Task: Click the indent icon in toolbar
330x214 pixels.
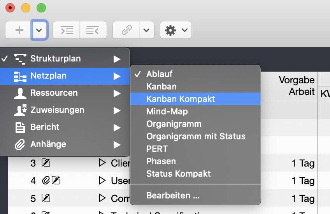Action: pyautogui.click(x=67, y=30)
